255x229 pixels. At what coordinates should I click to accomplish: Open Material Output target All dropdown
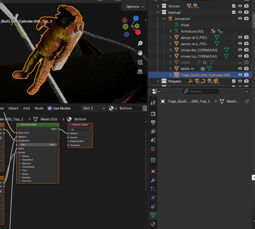point(80,130)
